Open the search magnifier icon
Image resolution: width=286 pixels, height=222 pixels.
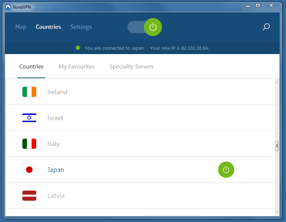[266, 27]
